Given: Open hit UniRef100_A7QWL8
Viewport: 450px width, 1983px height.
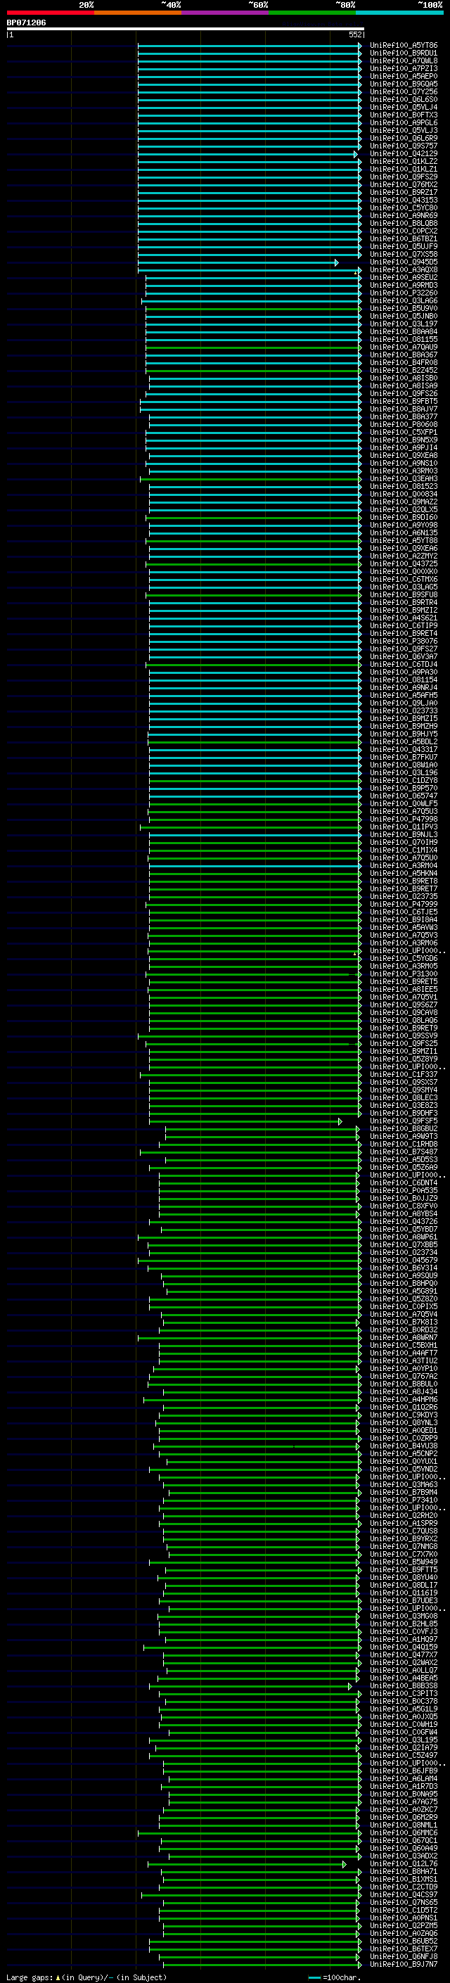Looking at the screenshot, I should point(404,60).
